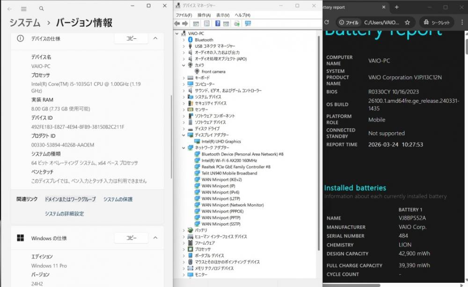Image resolution: width=468 pixels, height=287 pixels.
Task: Click the help icon in Device Manager toolbar
Action: tap(218, 23)
